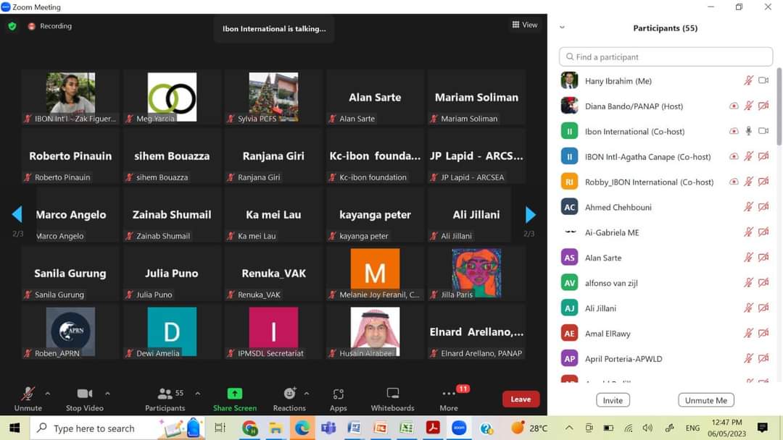Viewport: 783px width, 440px height.
Task: Click Ibon International's camera icon
Action: [x=763, y=130]
